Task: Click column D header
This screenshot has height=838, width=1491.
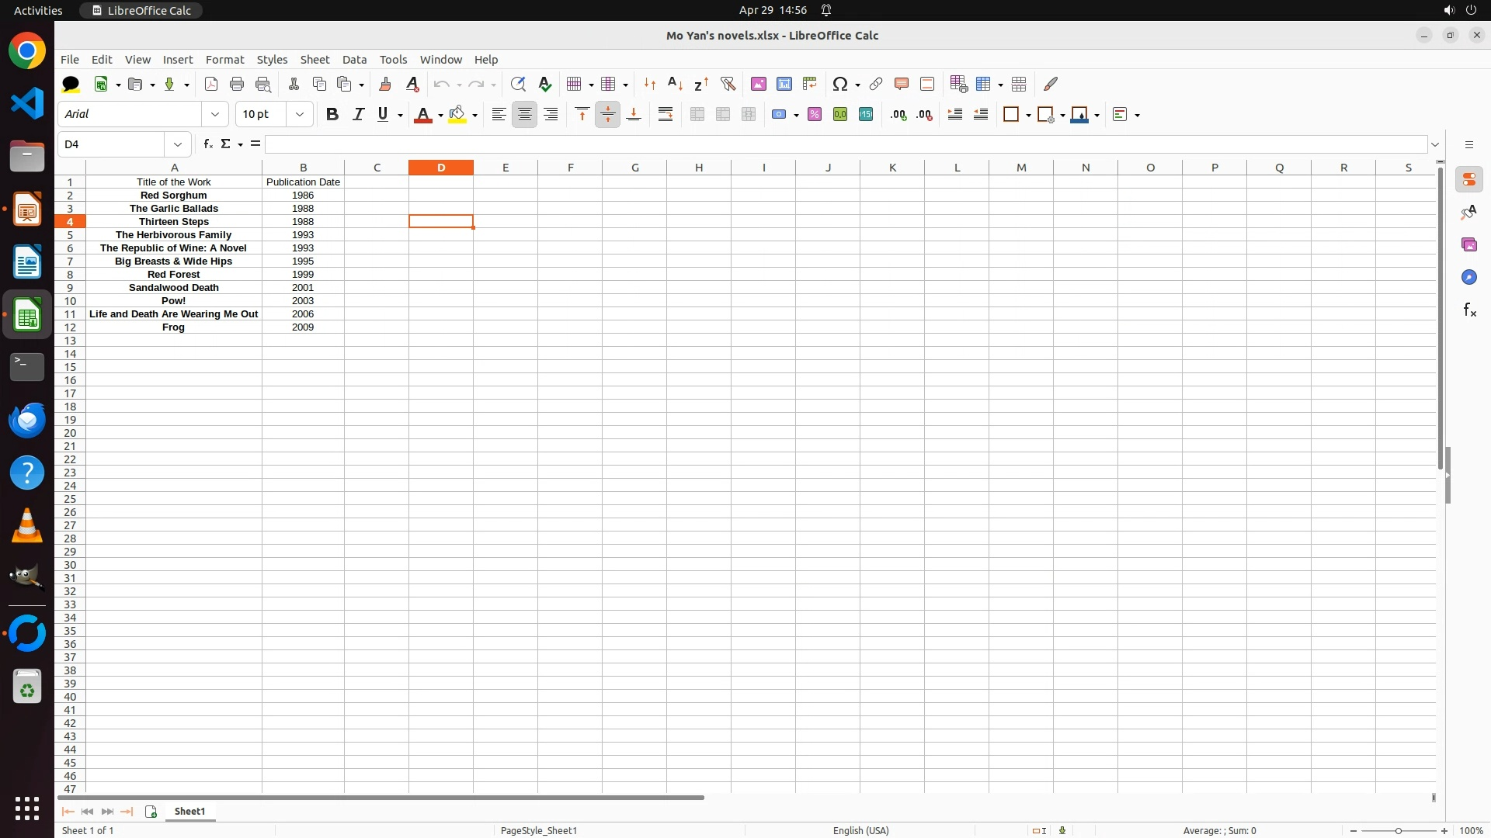Action: [441, 168]
